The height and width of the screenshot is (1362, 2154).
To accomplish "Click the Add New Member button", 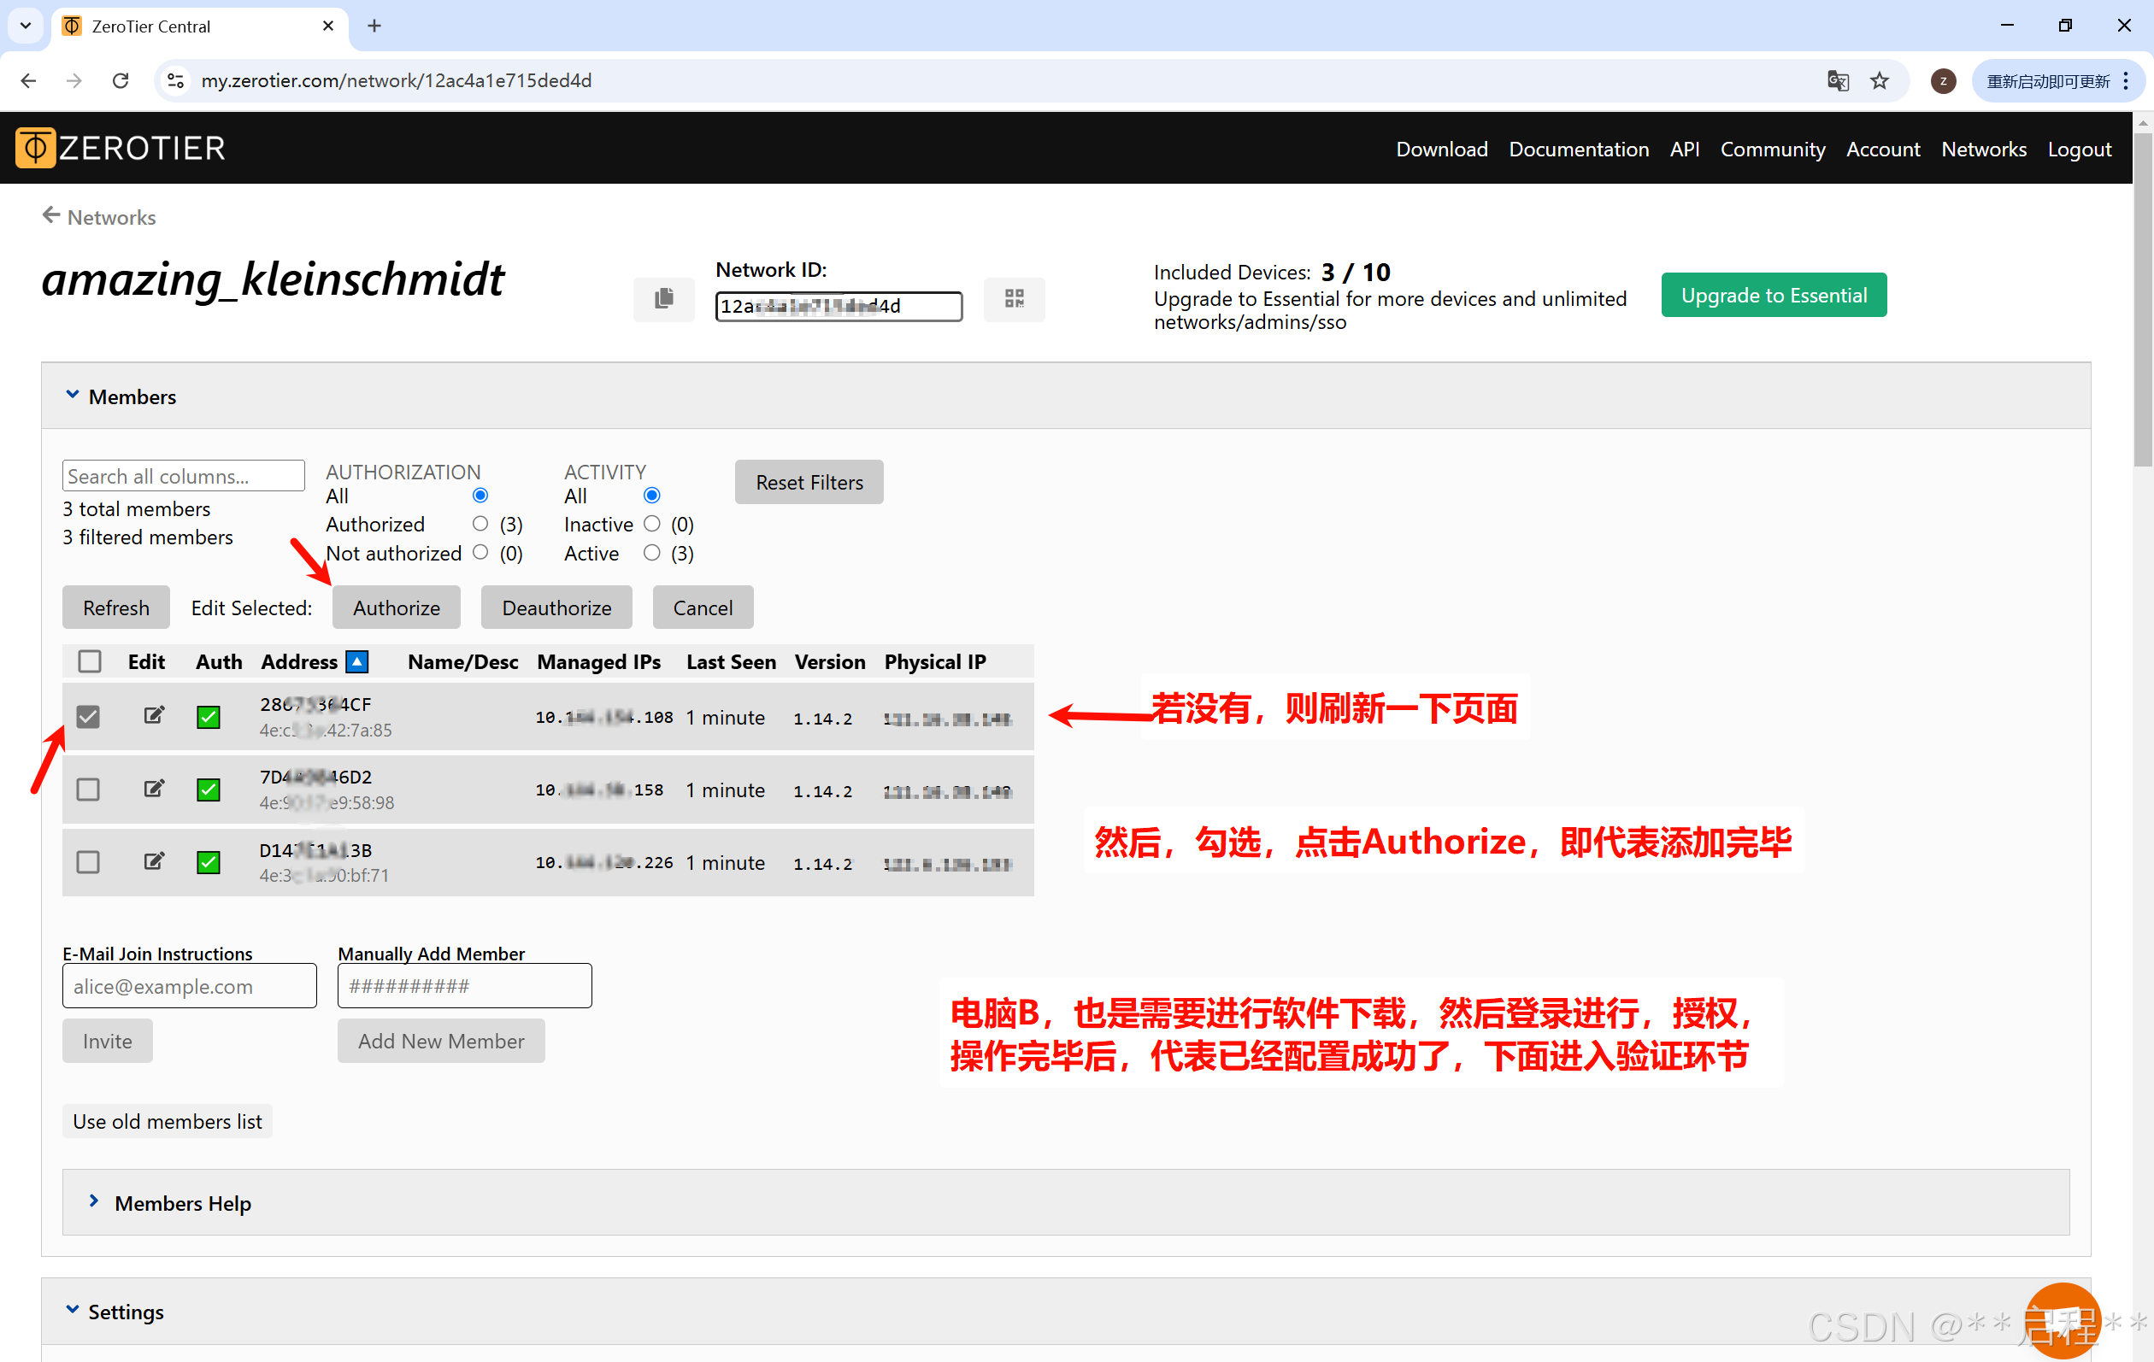I will point(441,1041).
